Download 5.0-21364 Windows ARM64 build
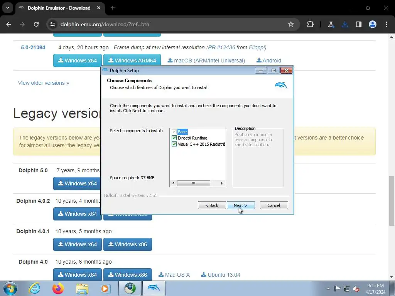This screenshot has height=296, width=395. 132,61
